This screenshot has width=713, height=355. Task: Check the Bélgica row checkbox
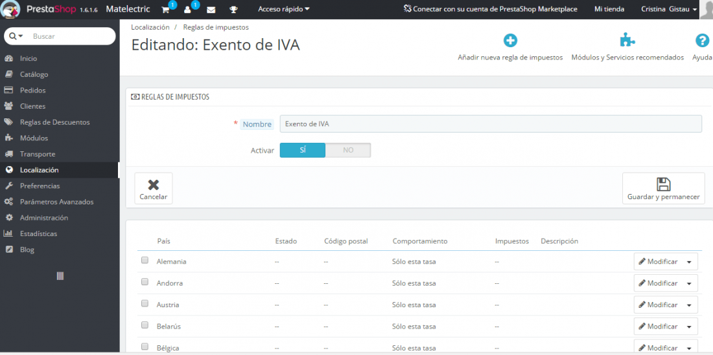145,347
